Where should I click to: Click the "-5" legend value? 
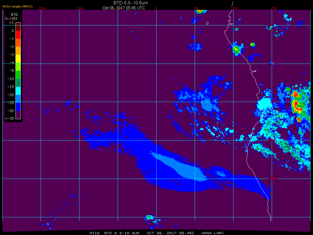[12, 71]
